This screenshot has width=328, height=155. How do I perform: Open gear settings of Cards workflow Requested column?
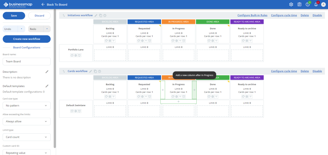click(x=142, y=97)
